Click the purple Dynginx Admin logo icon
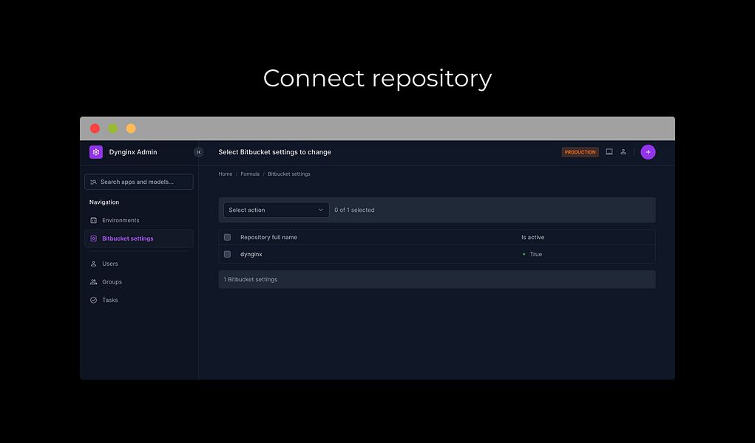Image resolution: width=755 pixels, height=443 pixels. click(x=96, y=152)
